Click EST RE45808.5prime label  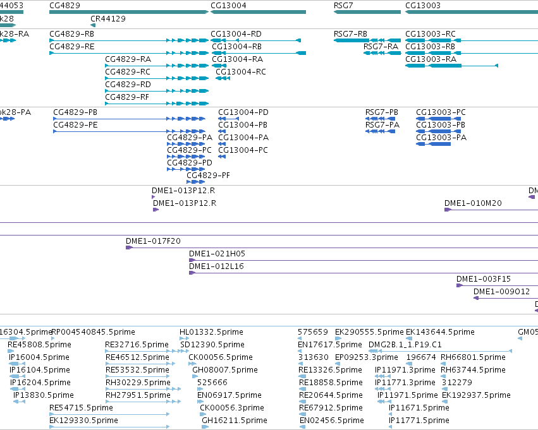[39, 345]
